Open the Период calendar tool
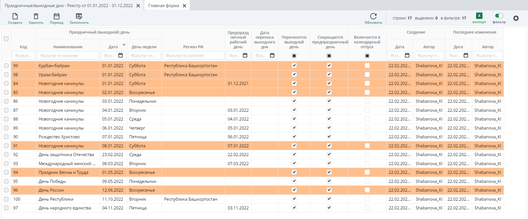The width and height of the screenshot is (528, 219). 56,17
